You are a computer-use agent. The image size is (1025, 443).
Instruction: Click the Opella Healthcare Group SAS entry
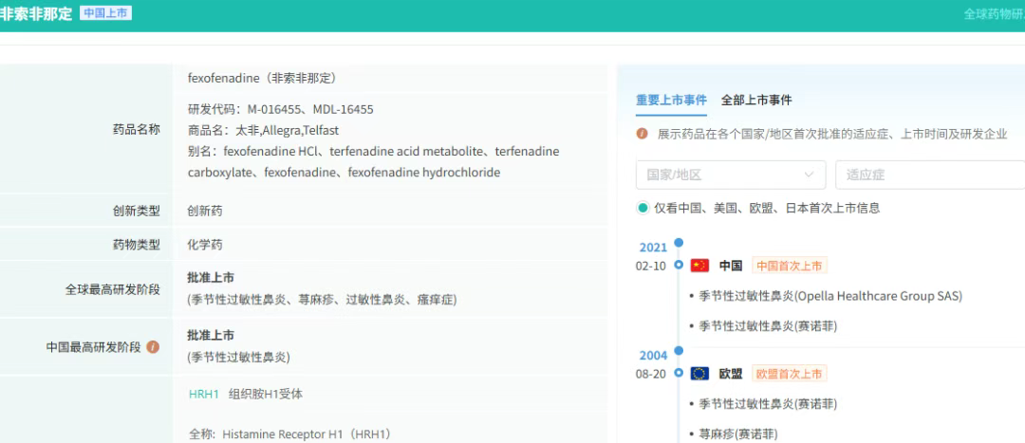(830, 296)
